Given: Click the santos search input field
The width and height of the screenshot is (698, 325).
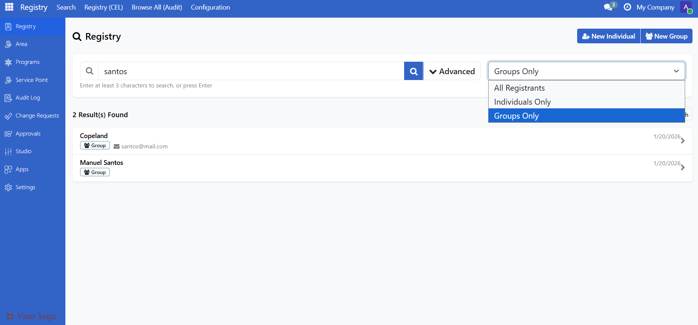Looking at the screenshot, I should pos(251,71).
